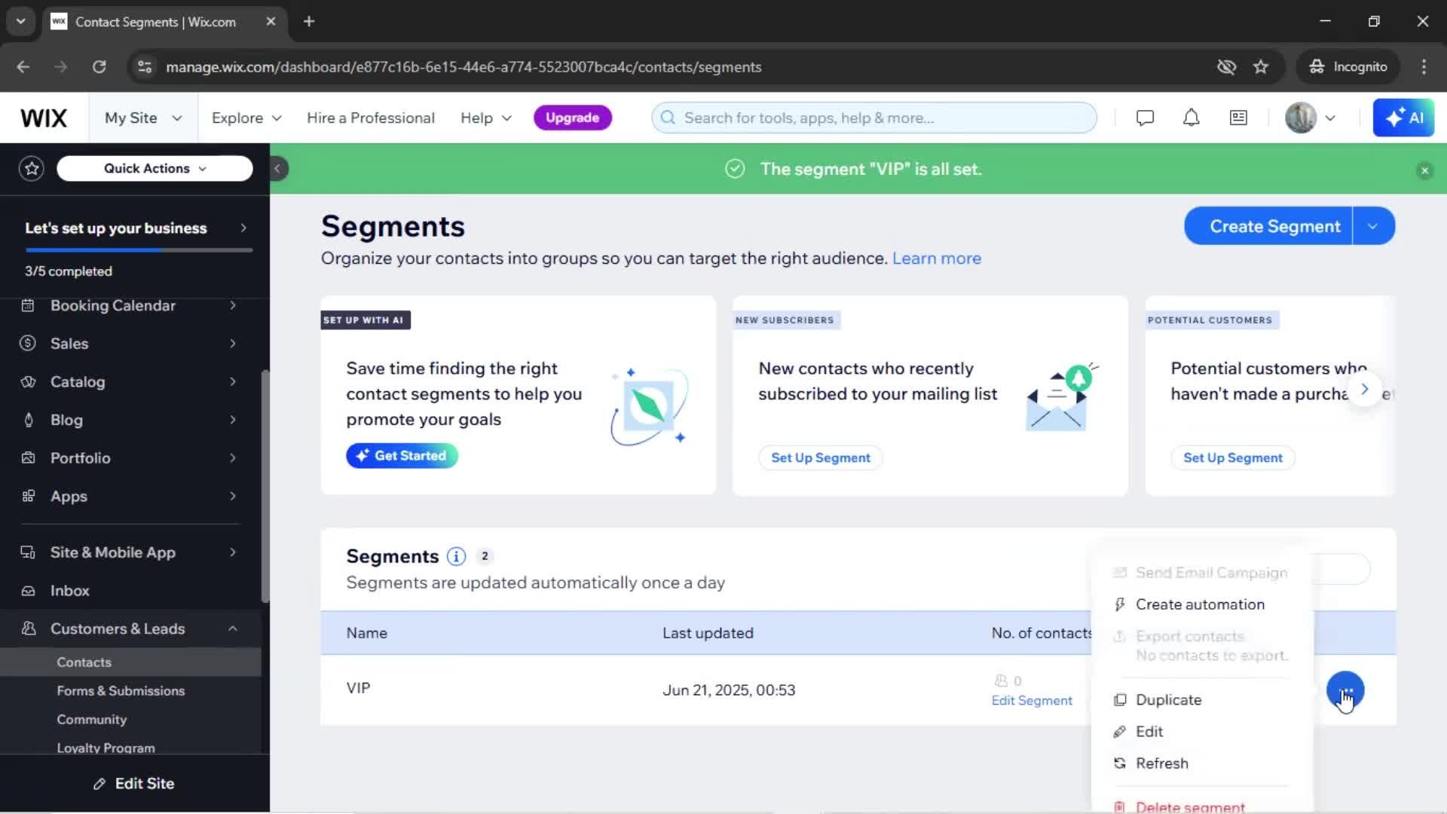Click the sidebar vertical scrollbar

(265, 486)
